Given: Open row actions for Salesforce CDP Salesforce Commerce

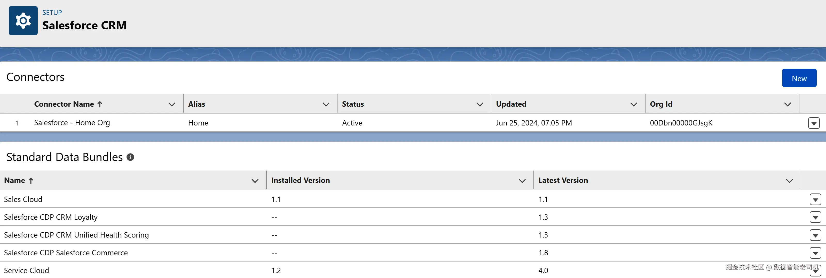Looking at the screenshot, I should pyautogui.click(x=815, y=253).
